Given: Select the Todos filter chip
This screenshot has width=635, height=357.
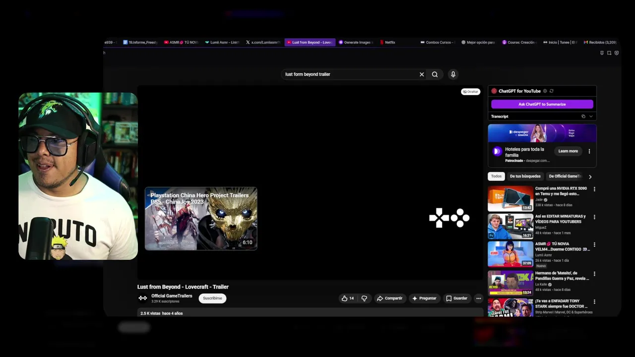Looking at the screenshot, I should pos(496,177).
